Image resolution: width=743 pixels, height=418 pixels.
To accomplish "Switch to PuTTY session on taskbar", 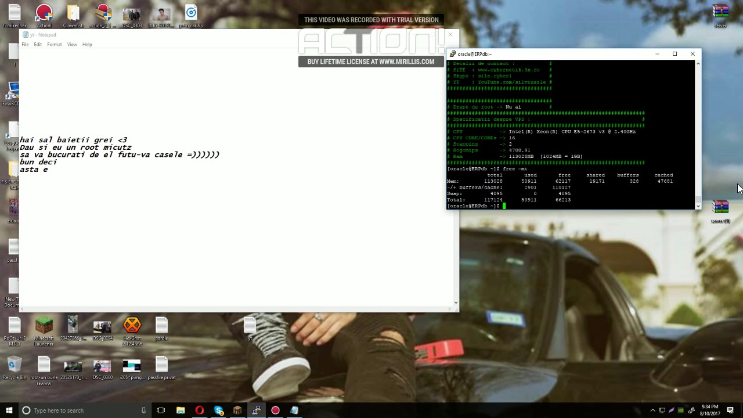I will pos(256,410).
